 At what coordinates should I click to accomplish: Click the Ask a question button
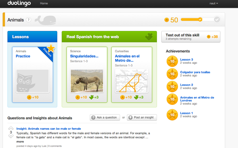[105, 117]
